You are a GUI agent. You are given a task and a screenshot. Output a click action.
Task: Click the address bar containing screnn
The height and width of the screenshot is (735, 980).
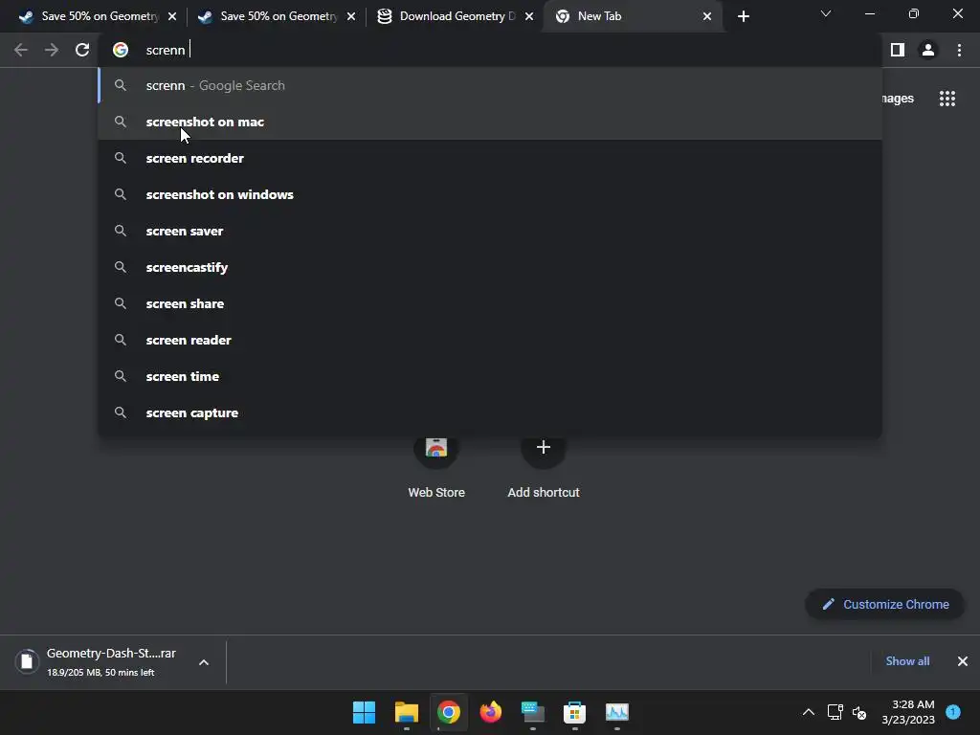(x=490, y=50)
